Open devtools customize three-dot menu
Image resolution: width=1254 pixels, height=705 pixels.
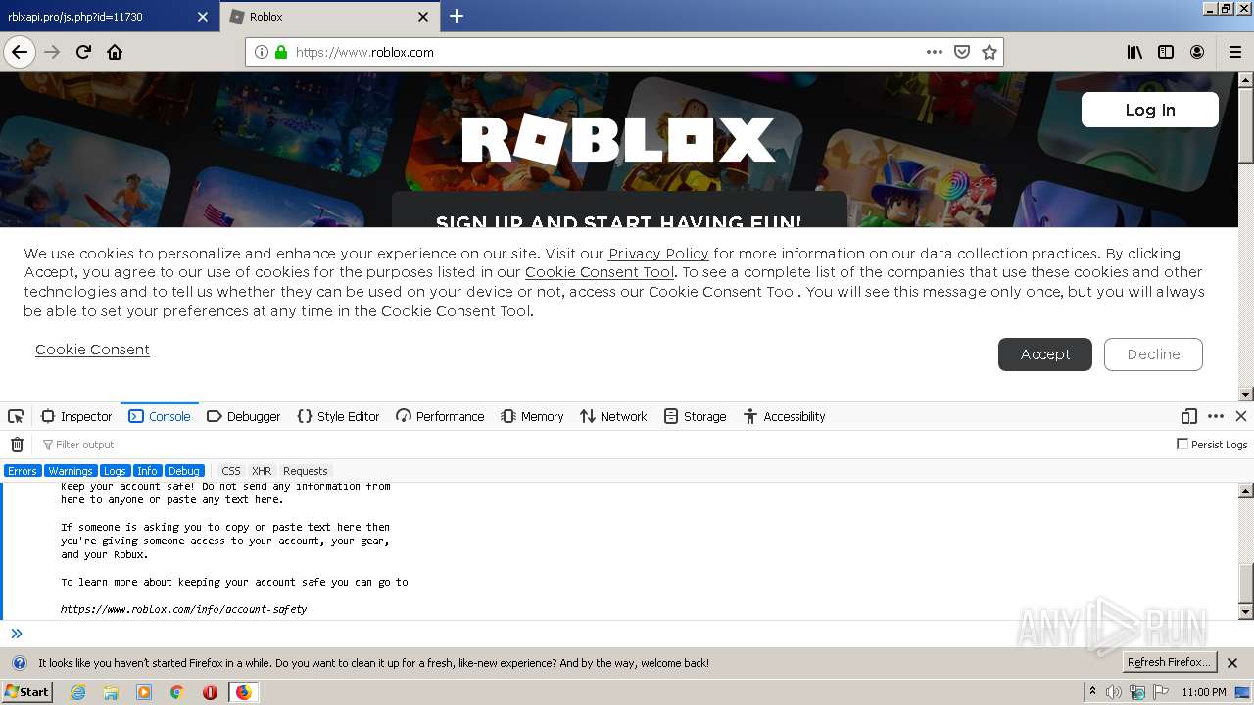pyautogui.click(x=1216, y=416)
